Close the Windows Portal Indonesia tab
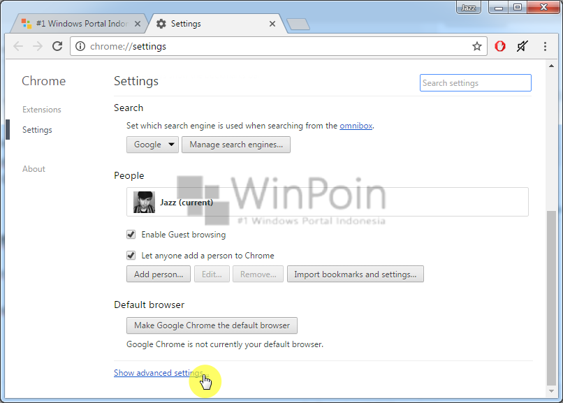 point(138,24)
